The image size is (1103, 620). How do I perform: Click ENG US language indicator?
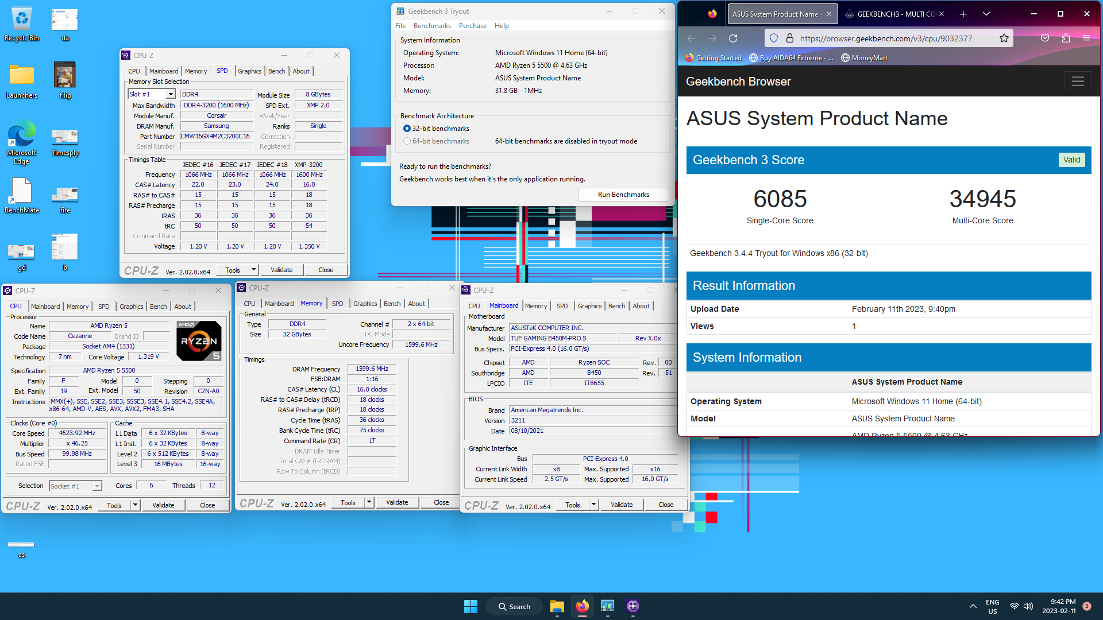point(992,607)
